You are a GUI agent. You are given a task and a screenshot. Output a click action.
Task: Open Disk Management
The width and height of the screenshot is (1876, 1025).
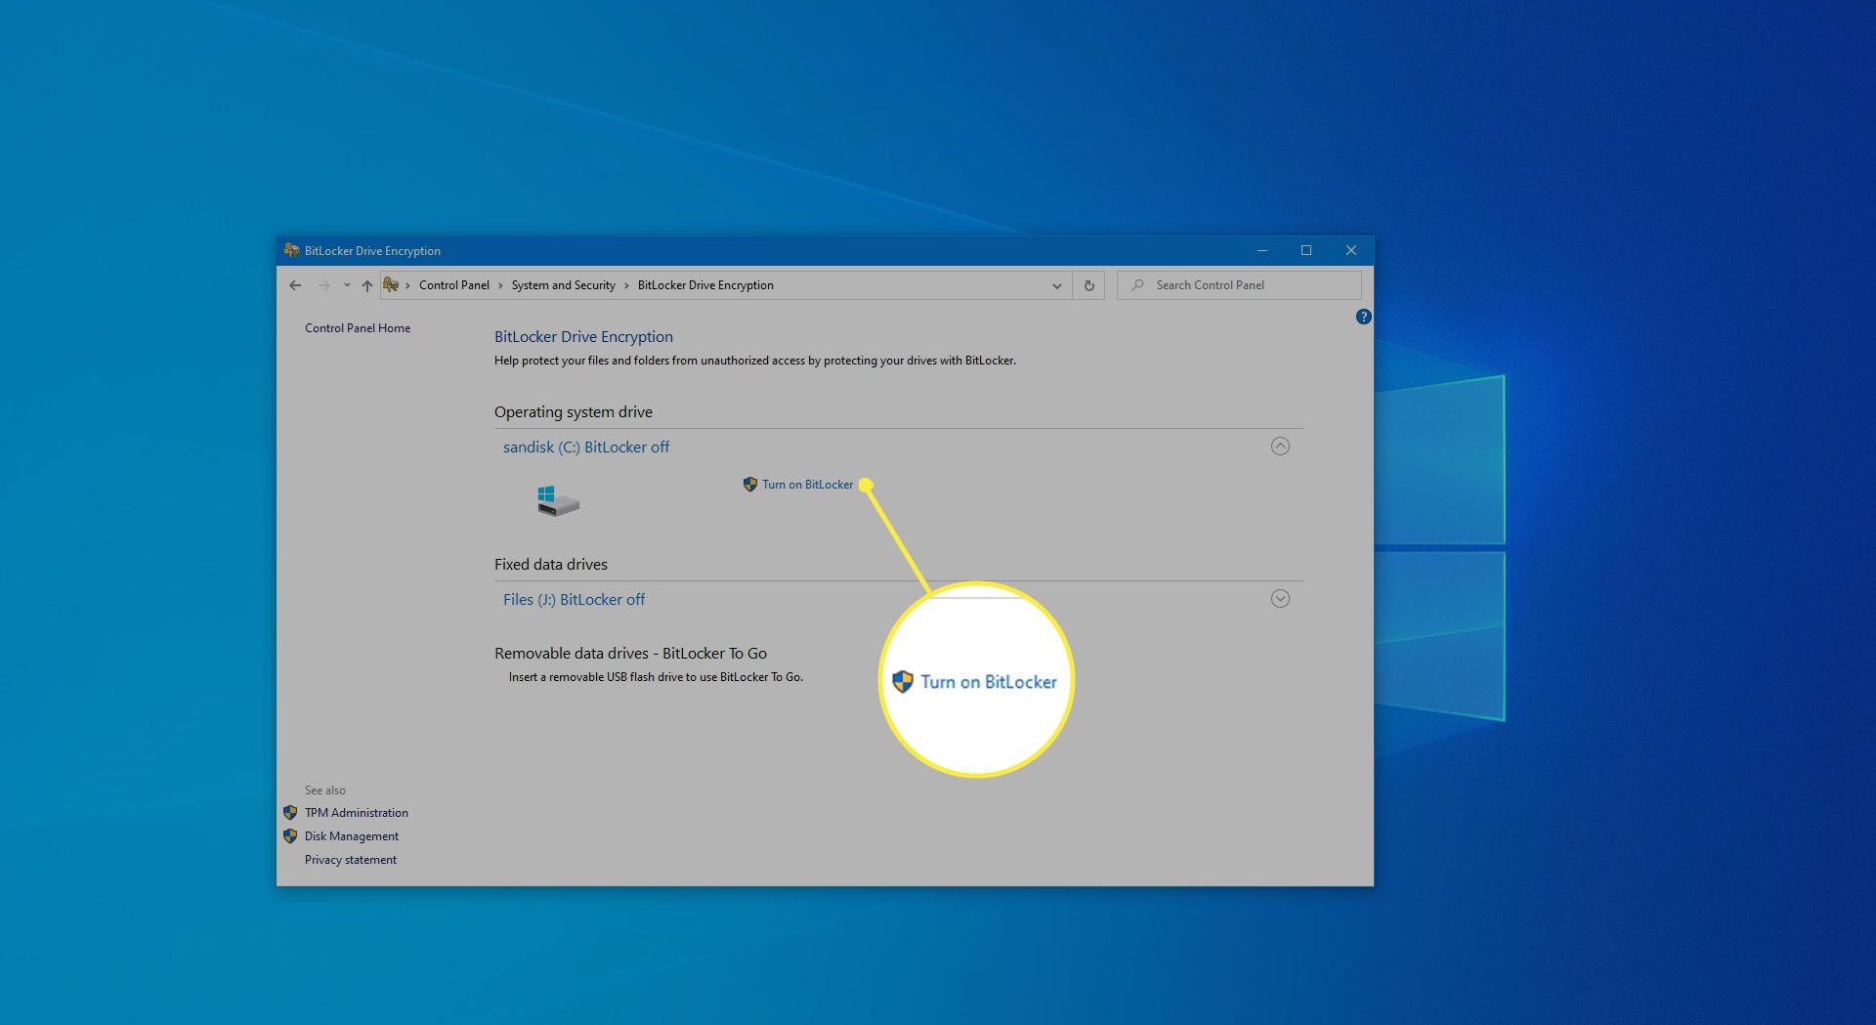[x=352, y=836]
